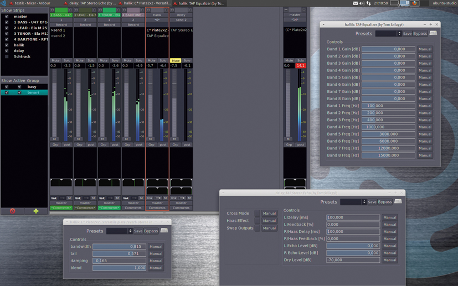Select the tenori group row
The image size is (458, 286).
[24, 92]
